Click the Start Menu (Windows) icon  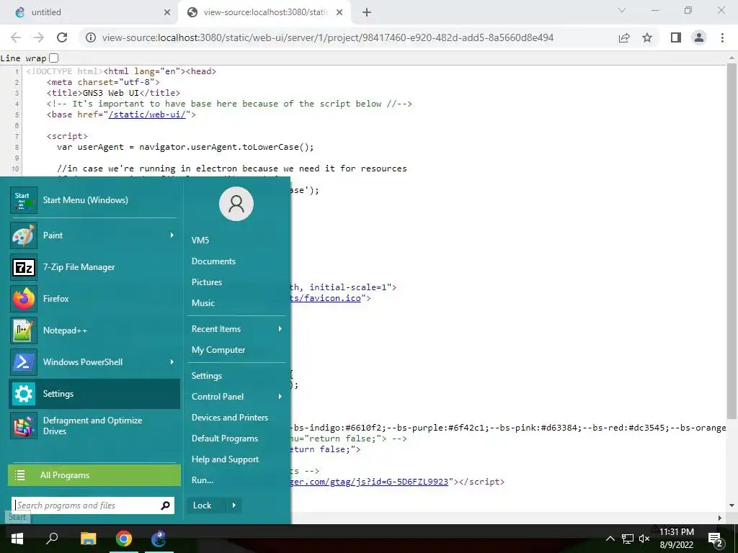[24, 200]
